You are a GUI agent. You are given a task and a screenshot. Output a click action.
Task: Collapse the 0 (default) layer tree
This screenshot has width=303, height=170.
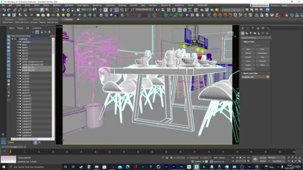tap(13, 39)
